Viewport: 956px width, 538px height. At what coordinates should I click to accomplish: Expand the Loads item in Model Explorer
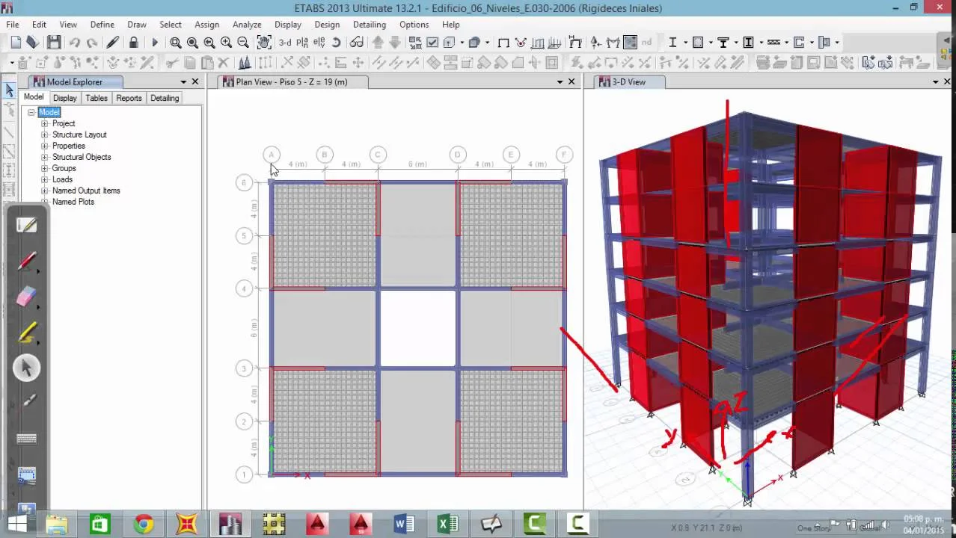45,179
